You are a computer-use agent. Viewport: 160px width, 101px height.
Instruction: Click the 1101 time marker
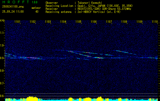click(17, 22)
